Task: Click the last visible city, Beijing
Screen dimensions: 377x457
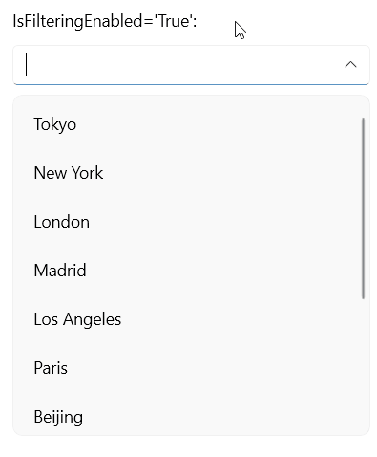Action: (x=188, y=416)
